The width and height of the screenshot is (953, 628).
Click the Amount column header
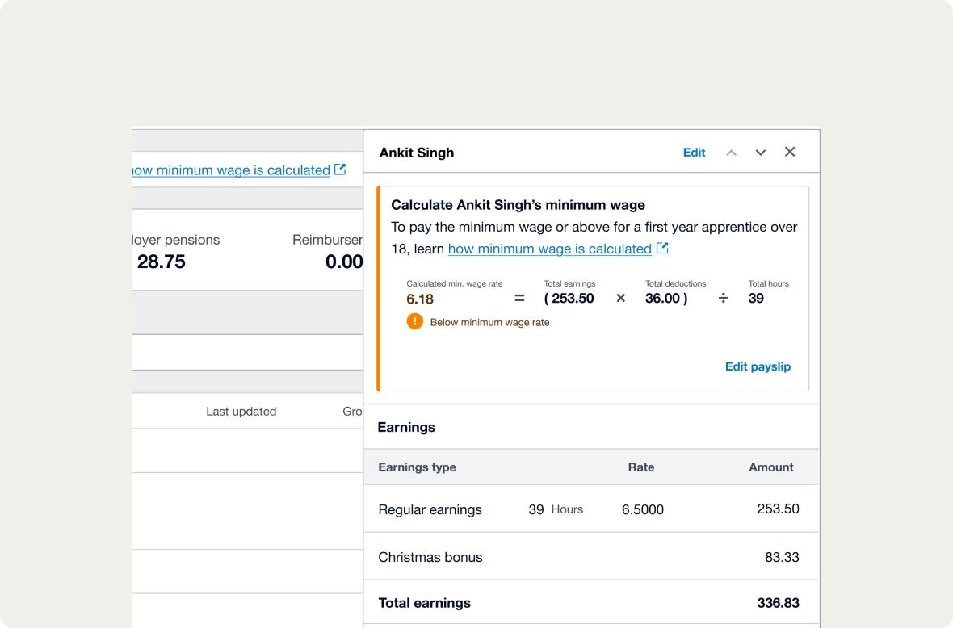pyautogui.click(x=770, y=467)
